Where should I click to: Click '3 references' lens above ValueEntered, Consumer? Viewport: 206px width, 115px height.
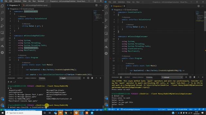pyautogui.click(x=126, y=17)
